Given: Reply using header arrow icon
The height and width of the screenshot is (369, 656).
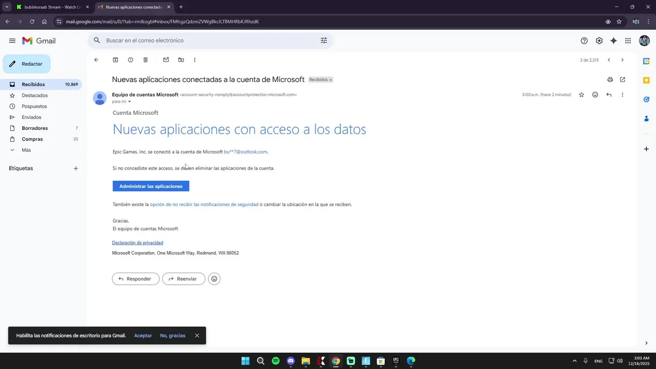Looking at the screenshot, I should tap(609, 95).
